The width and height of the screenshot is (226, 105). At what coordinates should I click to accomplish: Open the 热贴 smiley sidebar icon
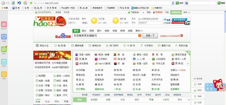point(4,74)
